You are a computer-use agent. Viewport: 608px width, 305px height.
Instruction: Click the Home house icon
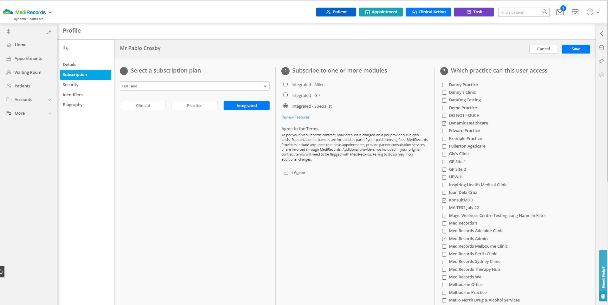click(9, 45)
